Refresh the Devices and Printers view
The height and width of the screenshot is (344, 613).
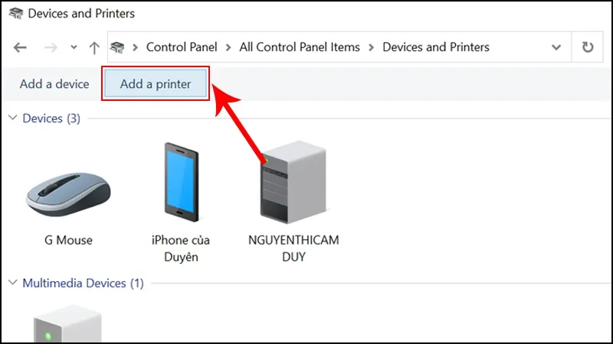[x=588, y=47]
